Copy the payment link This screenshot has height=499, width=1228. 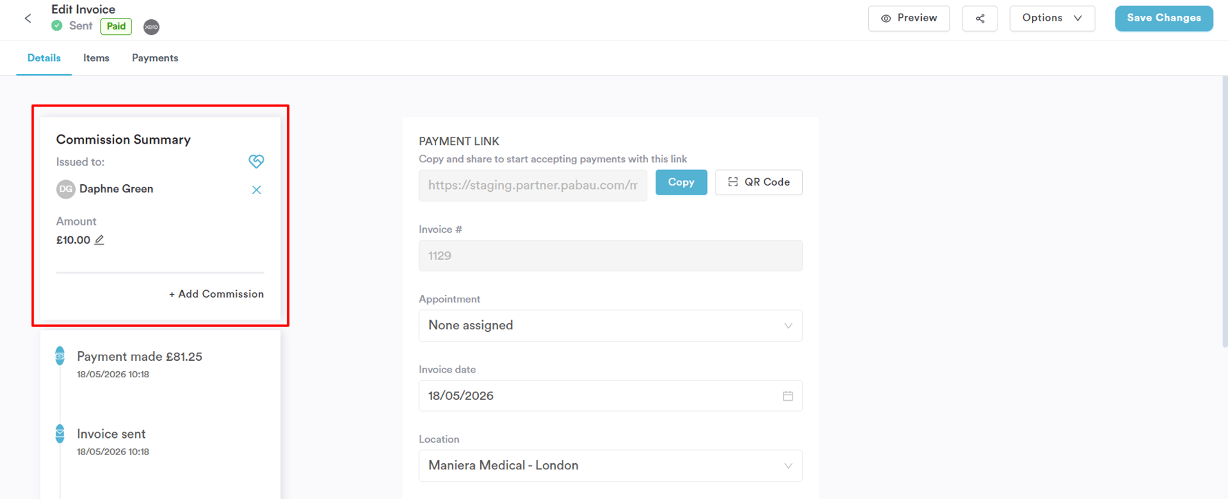[x=681, y=182]
